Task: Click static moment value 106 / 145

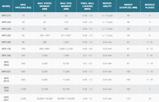Action: [45, 35]
